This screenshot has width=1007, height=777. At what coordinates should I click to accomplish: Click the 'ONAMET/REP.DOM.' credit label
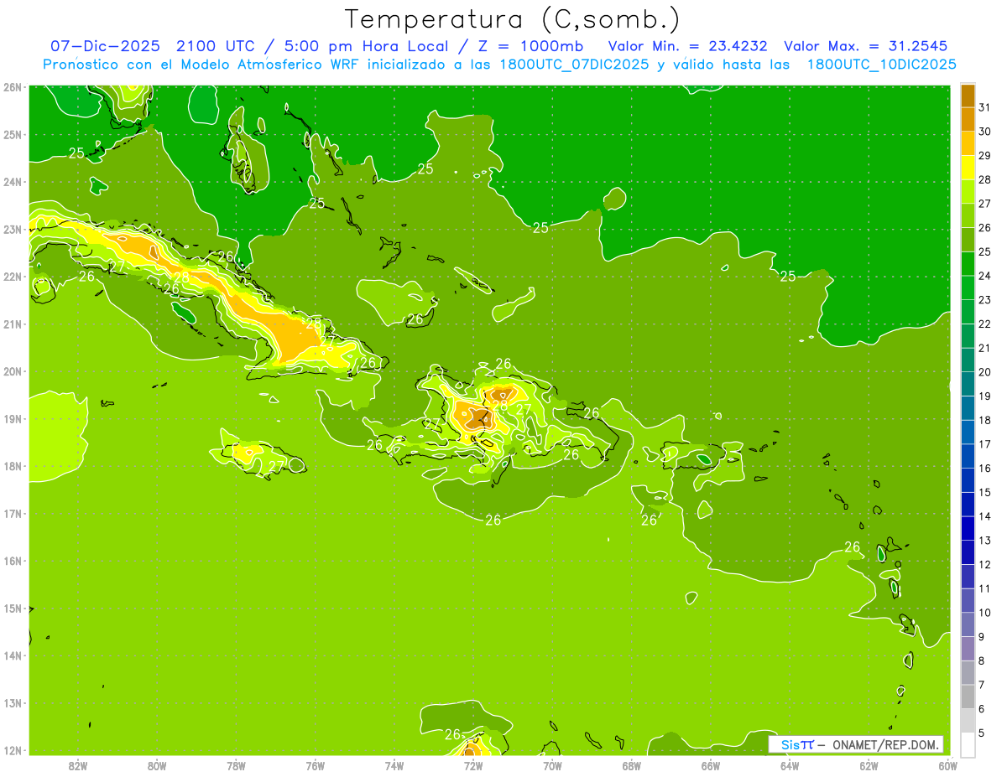pos(885,744)
